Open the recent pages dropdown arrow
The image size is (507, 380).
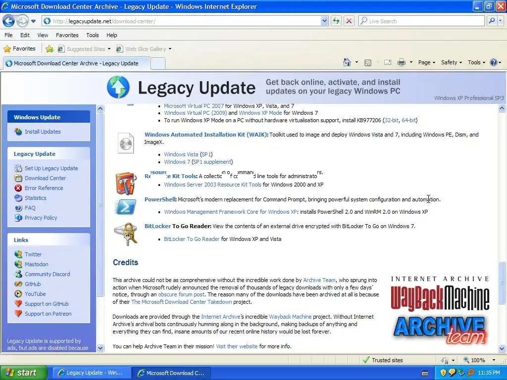33,21
